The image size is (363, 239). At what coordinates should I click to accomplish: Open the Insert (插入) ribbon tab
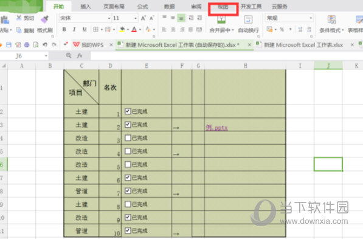85,7
